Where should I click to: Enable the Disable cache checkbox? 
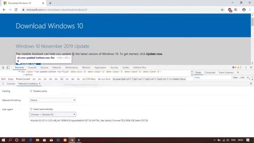[x=31, y=91]
